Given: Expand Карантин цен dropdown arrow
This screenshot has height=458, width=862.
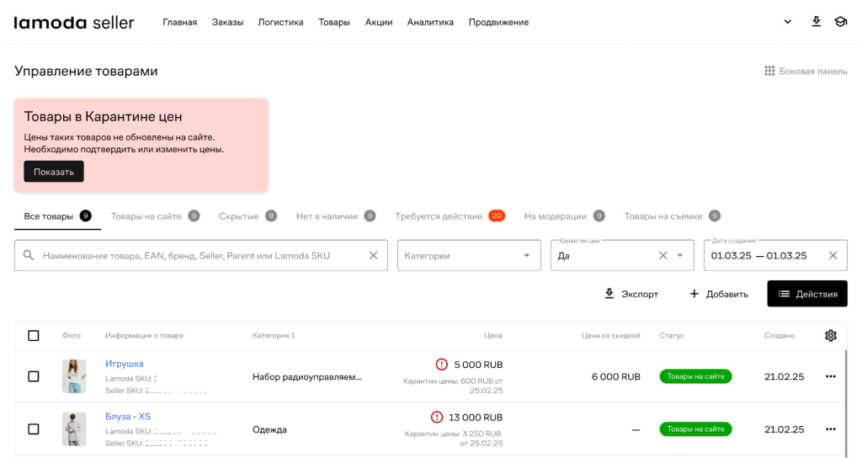Looking at the screenshot, I should pos(680,255).
